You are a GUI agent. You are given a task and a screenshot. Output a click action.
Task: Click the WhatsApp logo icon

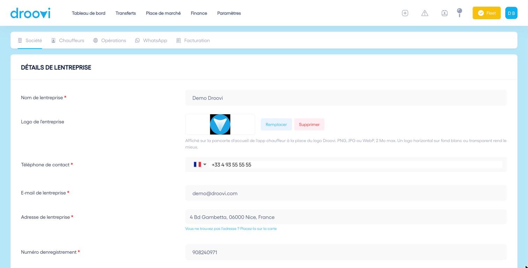[137, 41]
